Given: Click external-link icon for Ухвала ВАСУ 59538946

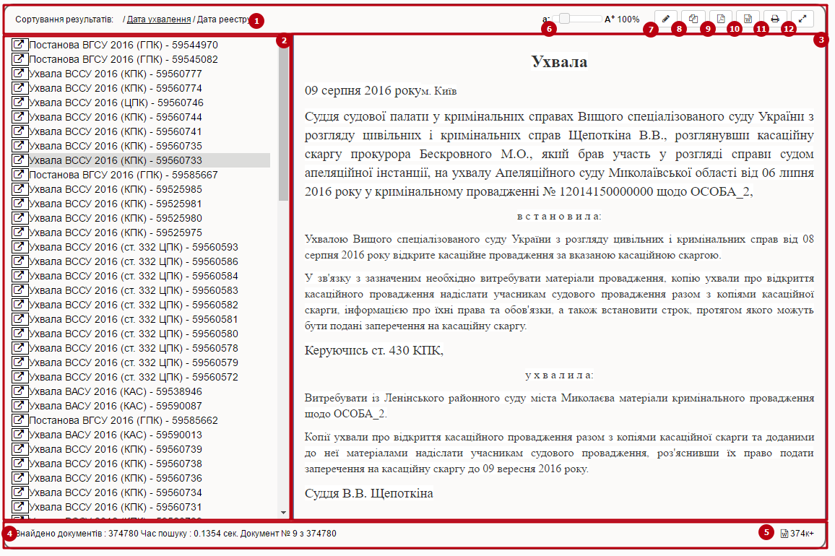Looking at the screenshot, I should [x=20, y=391].
